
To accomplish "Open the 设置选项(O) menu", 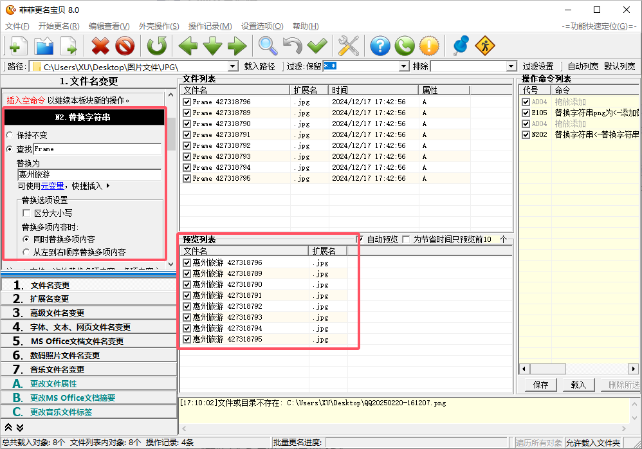I will tap(262, 26).
